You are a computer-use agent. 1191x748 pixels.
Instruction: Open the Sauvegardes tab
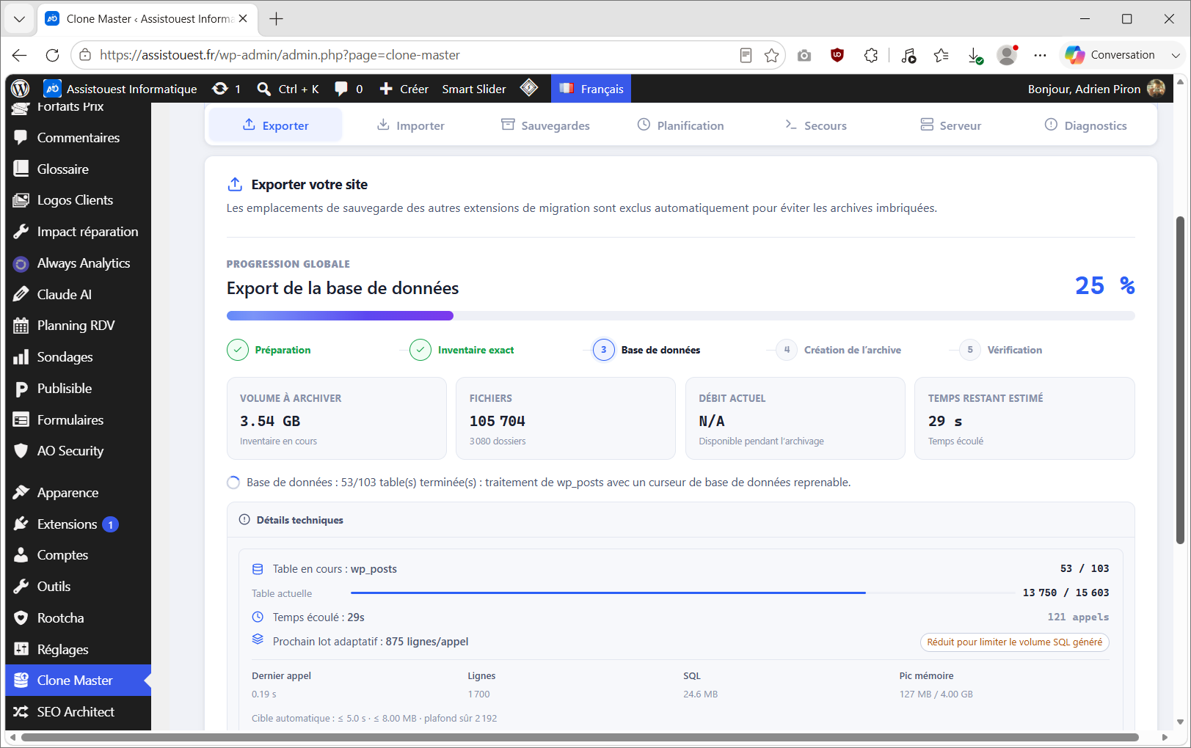point(545,125)
